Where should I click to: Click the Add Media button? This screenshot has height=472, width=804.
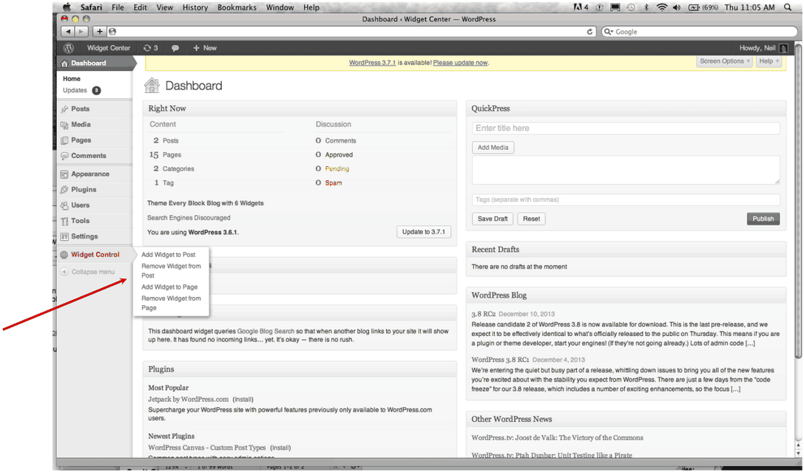(x=493, y=148)
